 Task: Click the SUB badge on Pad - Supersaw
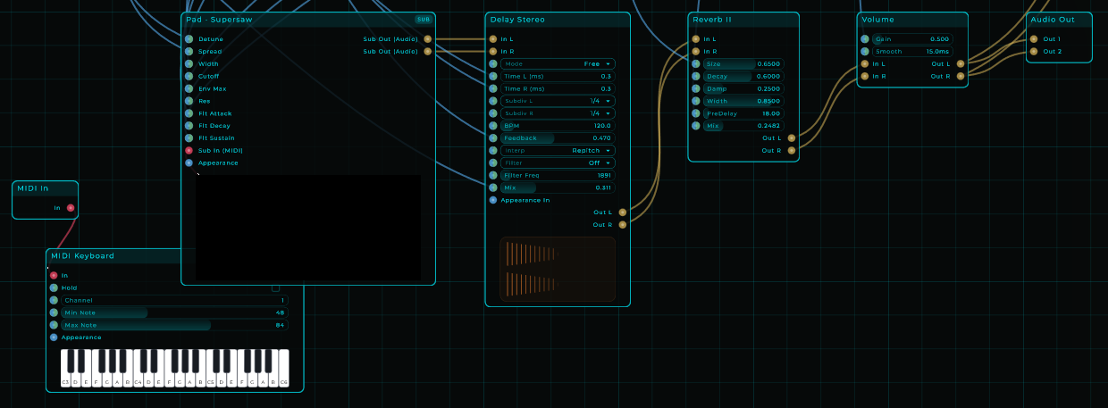click(x=423, y=19)
